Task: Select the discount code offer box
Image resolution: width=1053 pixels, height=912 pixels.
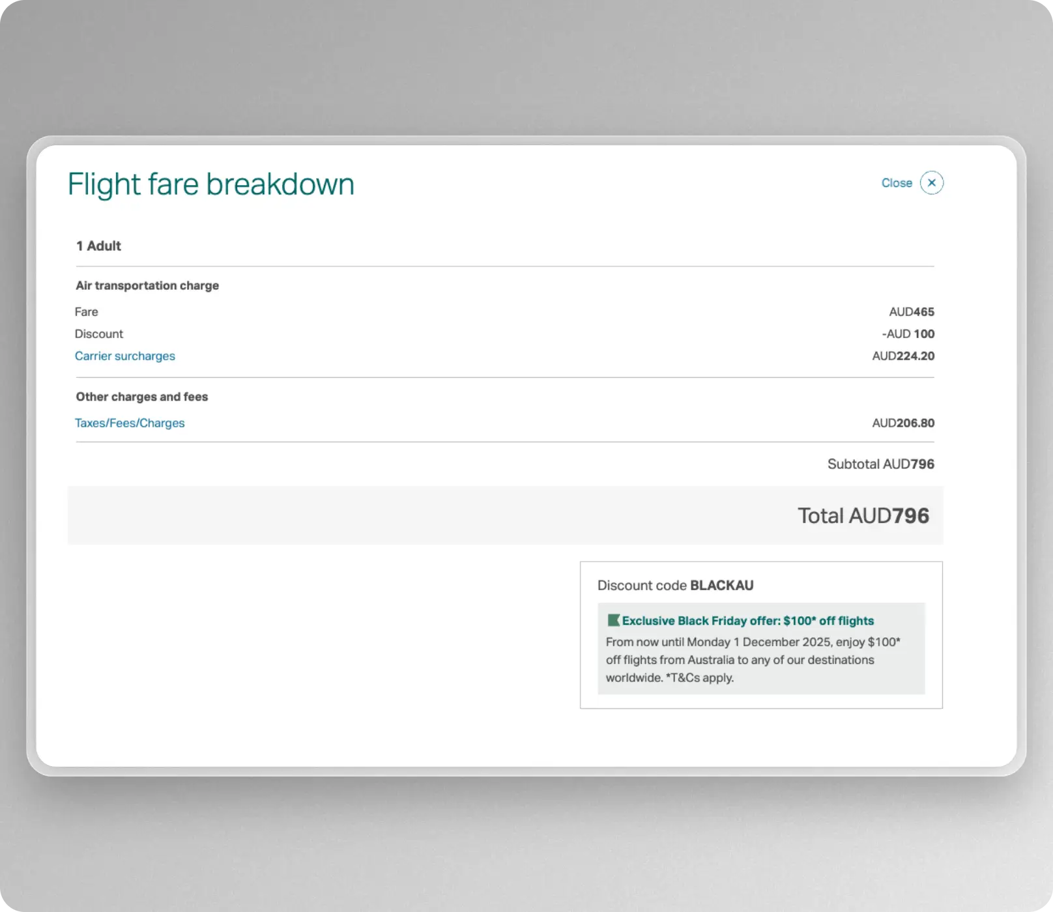Action: click(761, 634)
